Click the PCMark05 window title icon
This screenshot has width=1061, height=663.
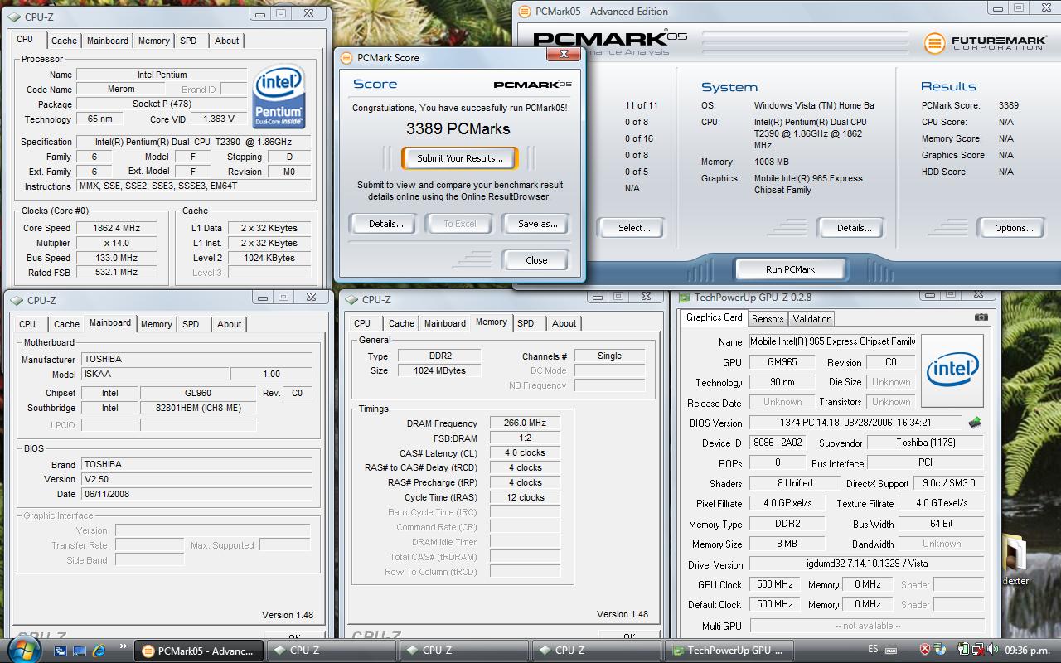click(525, 12)
